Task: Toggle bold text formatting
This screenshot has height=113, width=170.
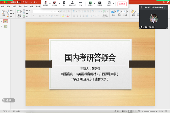Action: point(33,16)
